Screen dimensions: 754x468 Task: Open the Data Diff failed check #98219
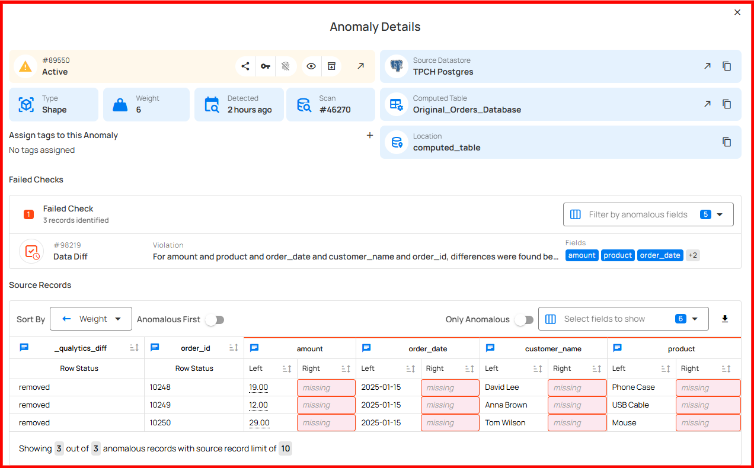[70, 257]
